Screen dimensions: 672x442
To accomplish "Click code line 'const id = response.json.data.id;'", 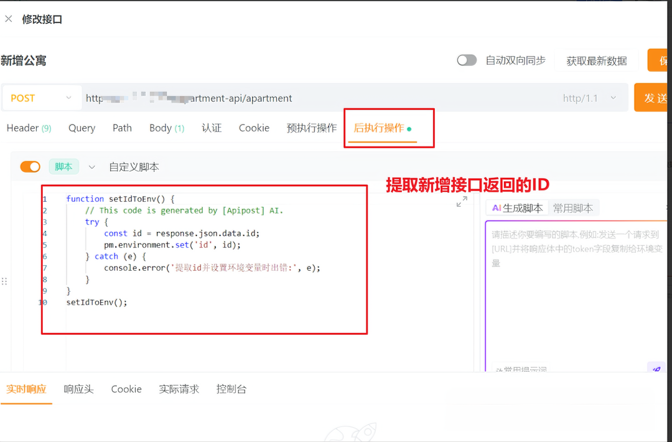I will click(182, 233).
